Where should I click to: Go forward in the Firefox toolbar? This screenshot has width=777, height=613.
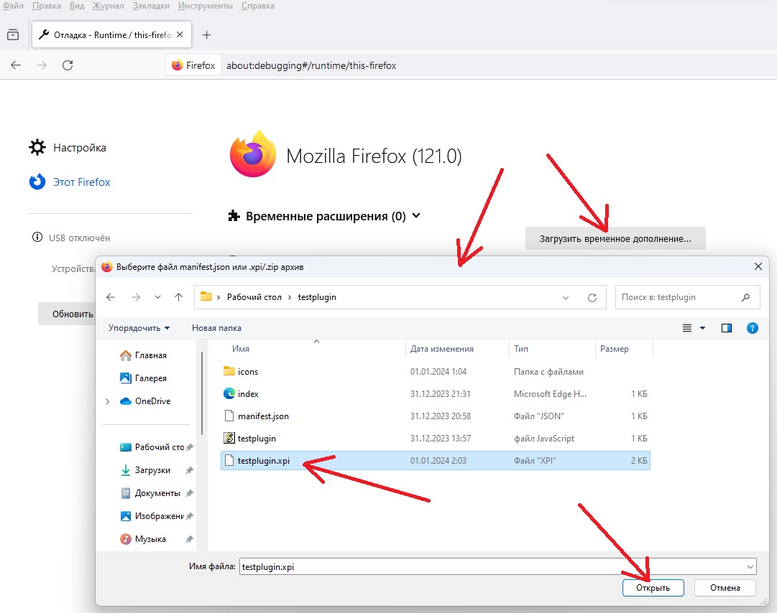[x=42, y=65]
